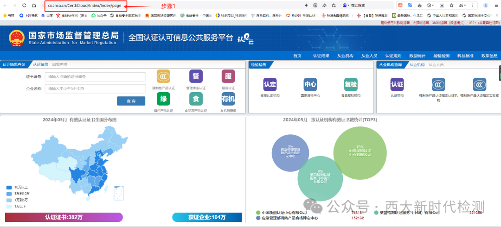Go to the browser home page icon
Image resolution: width=501 pixels, height=227 pixels.
click(34, 6)
